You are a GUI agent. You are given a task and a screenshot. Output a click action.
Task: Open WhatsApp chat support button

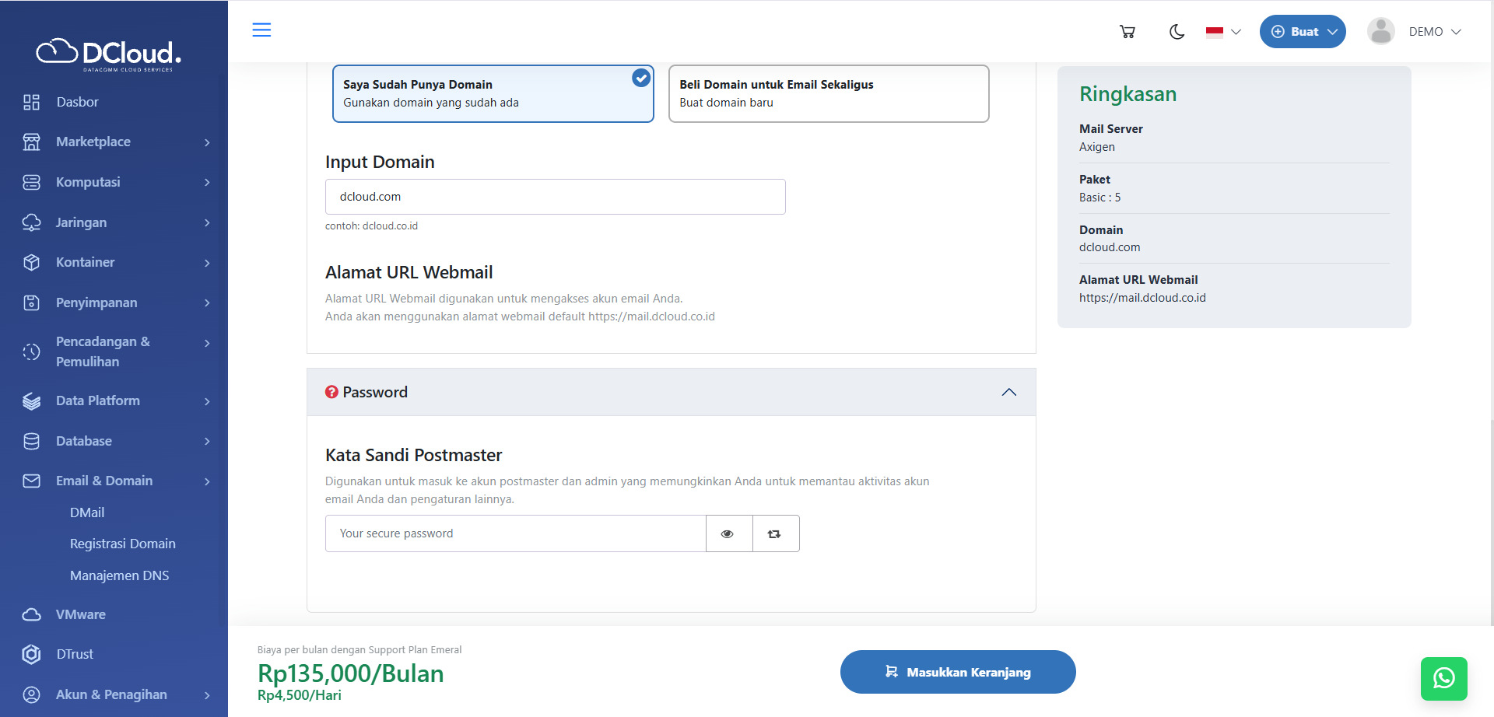(1443, 678)
